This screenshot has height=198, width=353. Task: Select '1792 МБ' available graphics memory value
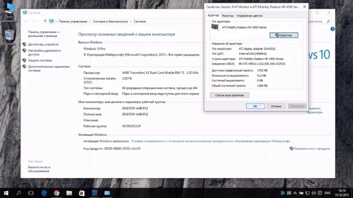click(263, 70)
